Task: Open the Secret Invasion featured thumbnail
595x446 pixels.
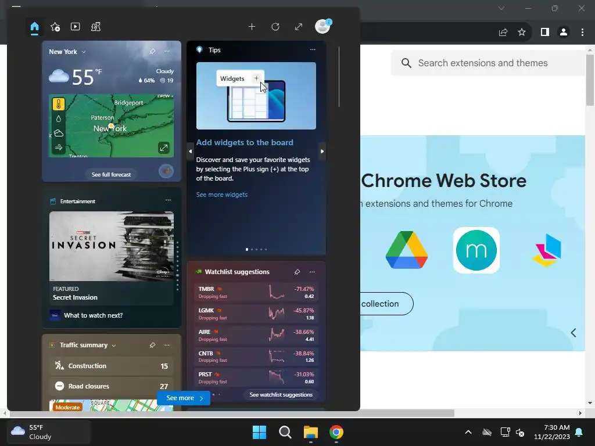Action: tap(112, 246)
